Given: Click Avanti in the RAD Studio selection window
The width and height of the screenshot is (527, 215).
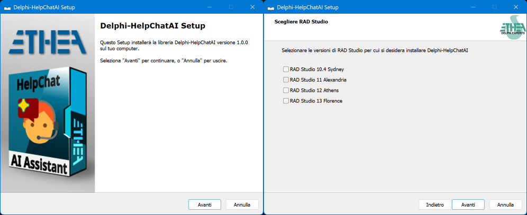Looking at the screenshot, I should (x=468, y=204).
